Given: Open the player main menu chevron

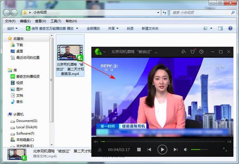Looking at the screenshot, I should pyautogui.click(x=104, y=52).
